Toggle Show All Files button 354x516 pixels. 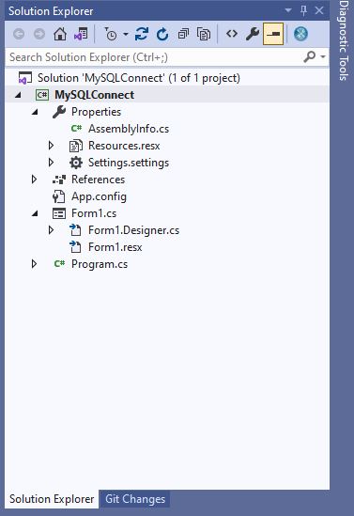coord(204,34)
